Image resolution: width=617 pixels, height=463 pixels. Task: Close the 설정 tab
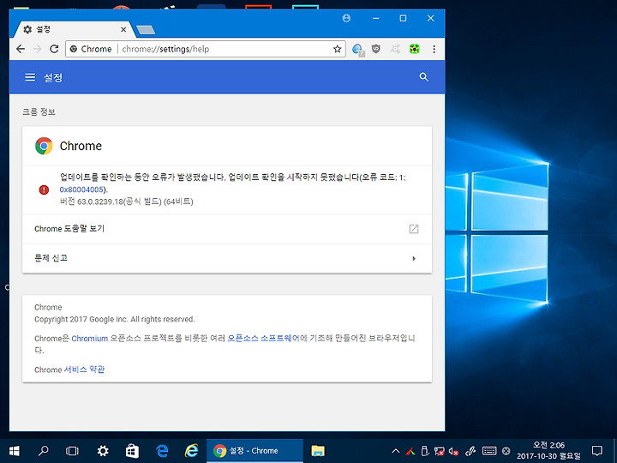[x=123, y=29]
